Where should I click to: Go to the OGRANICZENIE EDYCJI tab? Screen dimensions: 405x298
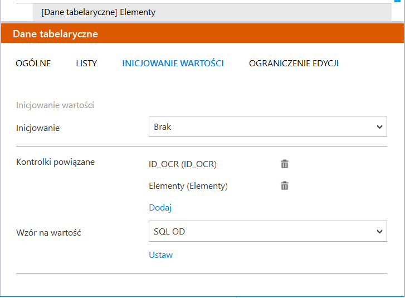[x=294, y=63]
